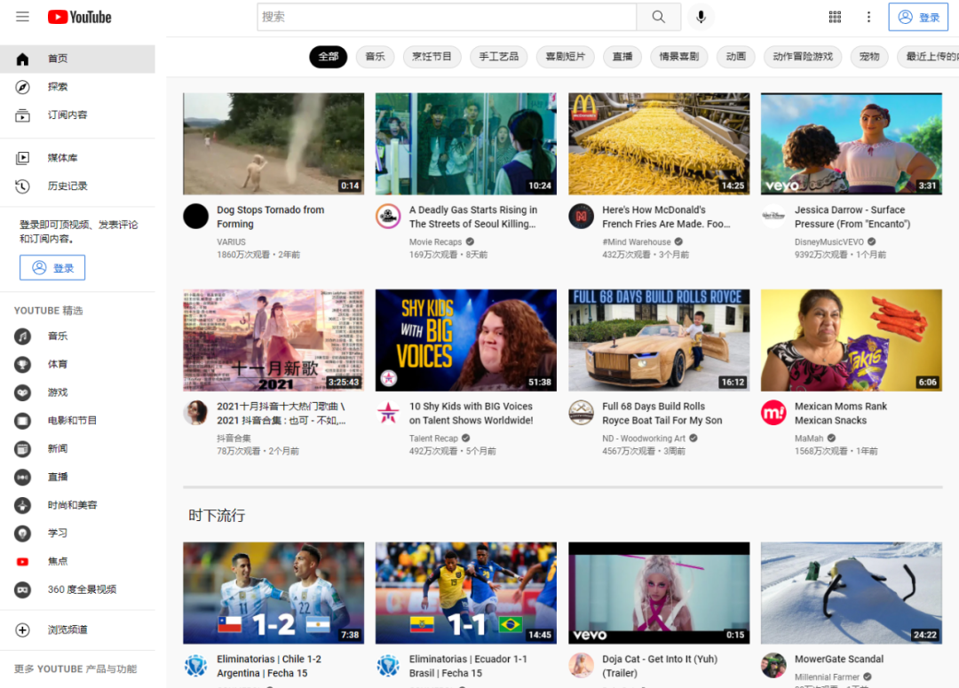Open 历史记录 watch history
The image size is (959, 688).
point(67,186)
